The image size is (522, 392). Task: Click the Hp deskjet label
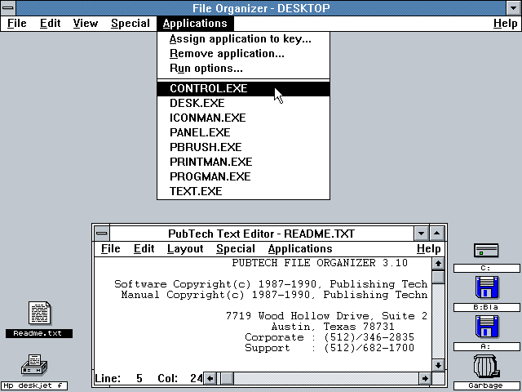(x=33, y=385)
